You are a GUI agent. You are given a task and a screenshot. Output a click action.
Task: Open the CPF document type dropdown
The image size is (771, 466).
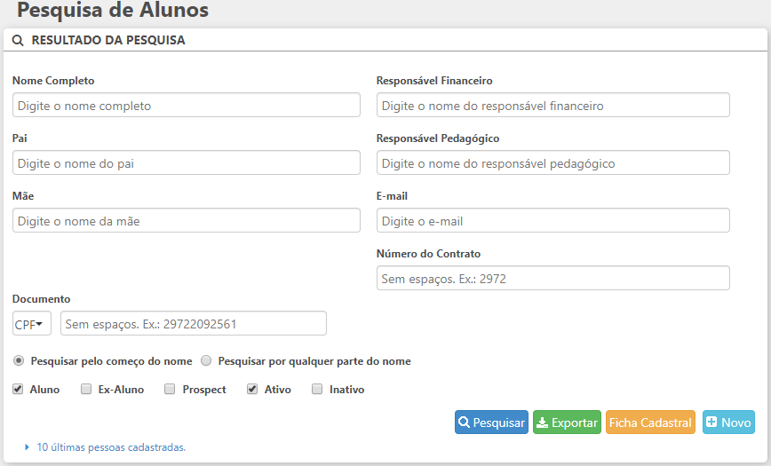[32, 324]
